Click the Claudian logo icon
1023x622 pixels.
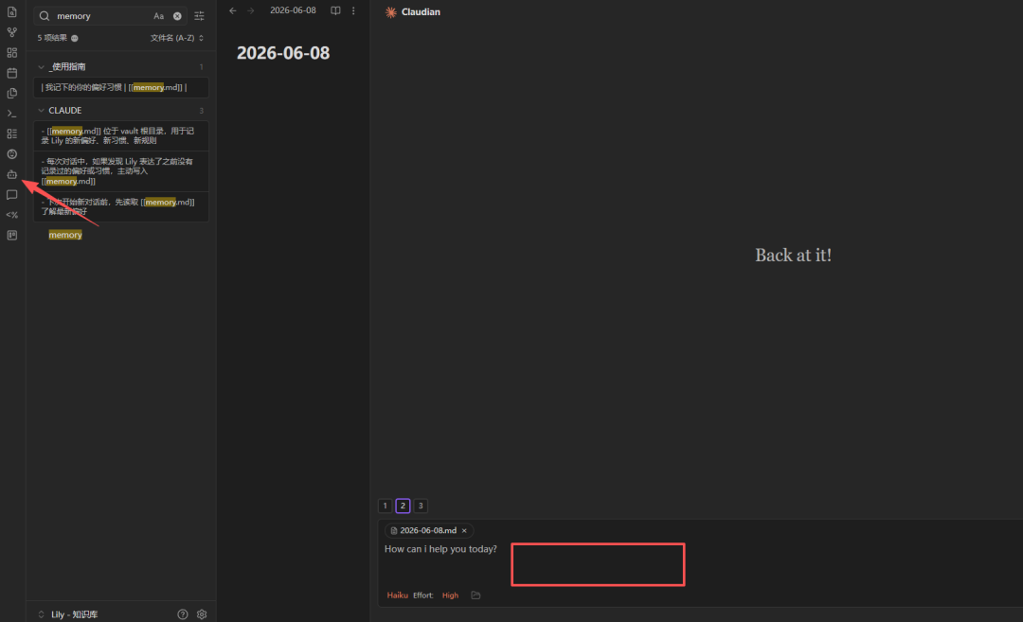(391, 11)
